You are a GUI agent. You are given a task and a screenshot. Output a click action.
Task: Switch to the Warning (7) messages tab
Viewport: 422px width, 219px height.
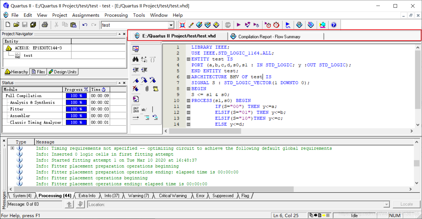[138, 196]
